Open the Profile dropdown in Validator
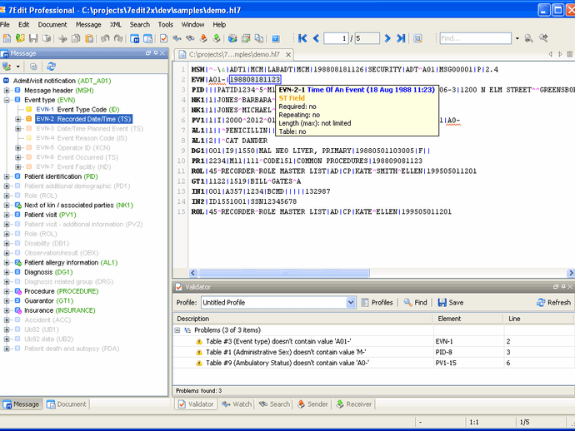Screen dimensions: 575x431 [351, 303]
